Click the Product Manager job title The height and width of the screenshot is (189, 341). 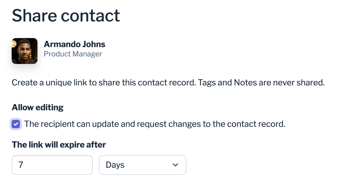tap(73, 54)
